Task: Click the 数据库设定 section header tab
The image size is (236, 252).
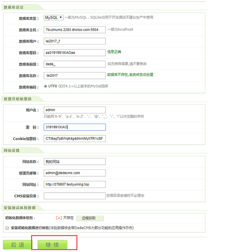Action: tap(14, 7)
